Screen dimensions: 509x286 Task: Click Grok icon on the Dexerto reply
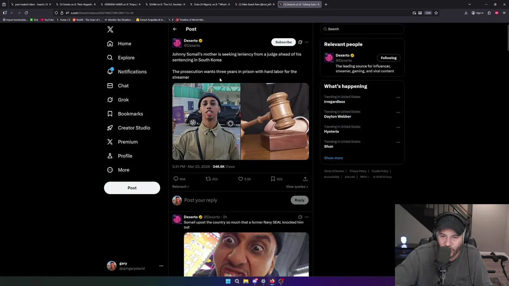(300, 217)
